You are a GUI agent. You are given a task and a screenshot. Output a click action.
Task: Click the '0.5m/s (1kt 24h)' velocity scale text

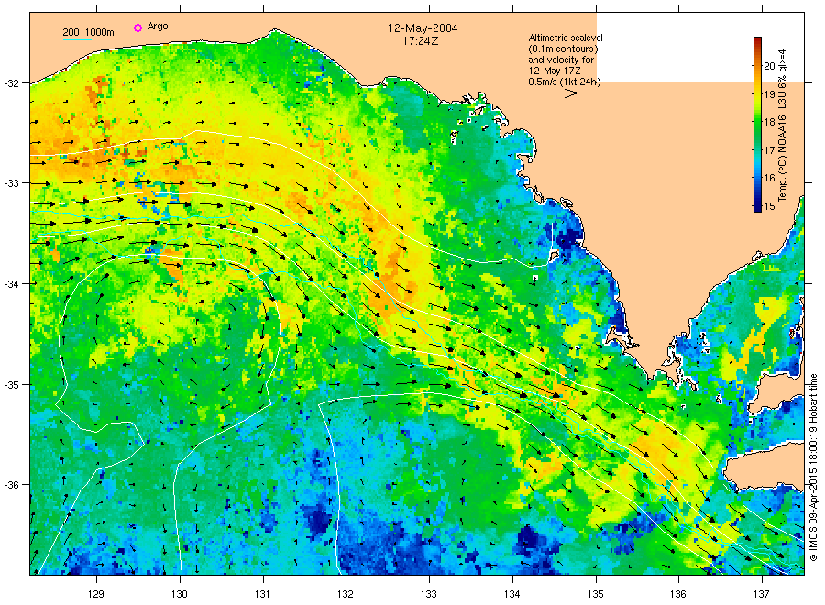click(564, 82)
